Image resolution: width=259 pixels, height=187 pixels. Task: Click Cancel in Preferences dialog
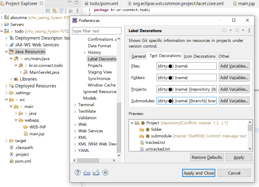(234, 173)
